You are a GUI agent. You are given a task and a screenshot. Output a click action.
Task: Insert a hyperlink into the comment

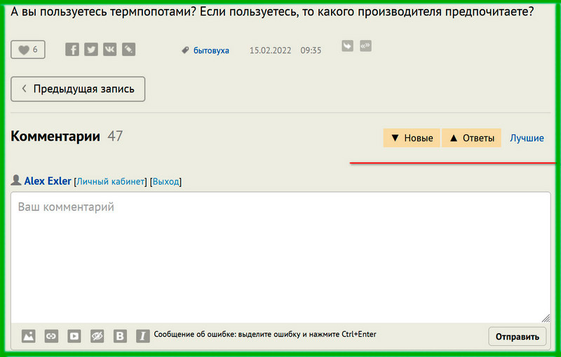51,336
